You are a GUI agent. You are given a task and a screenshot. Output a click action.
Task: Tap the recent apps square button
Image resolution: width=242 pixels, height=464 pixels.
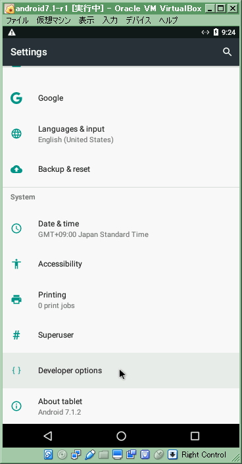point(195,436)
